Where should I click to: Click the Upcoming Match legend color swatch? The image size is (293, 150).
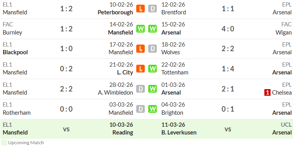(x=4, y=143)
